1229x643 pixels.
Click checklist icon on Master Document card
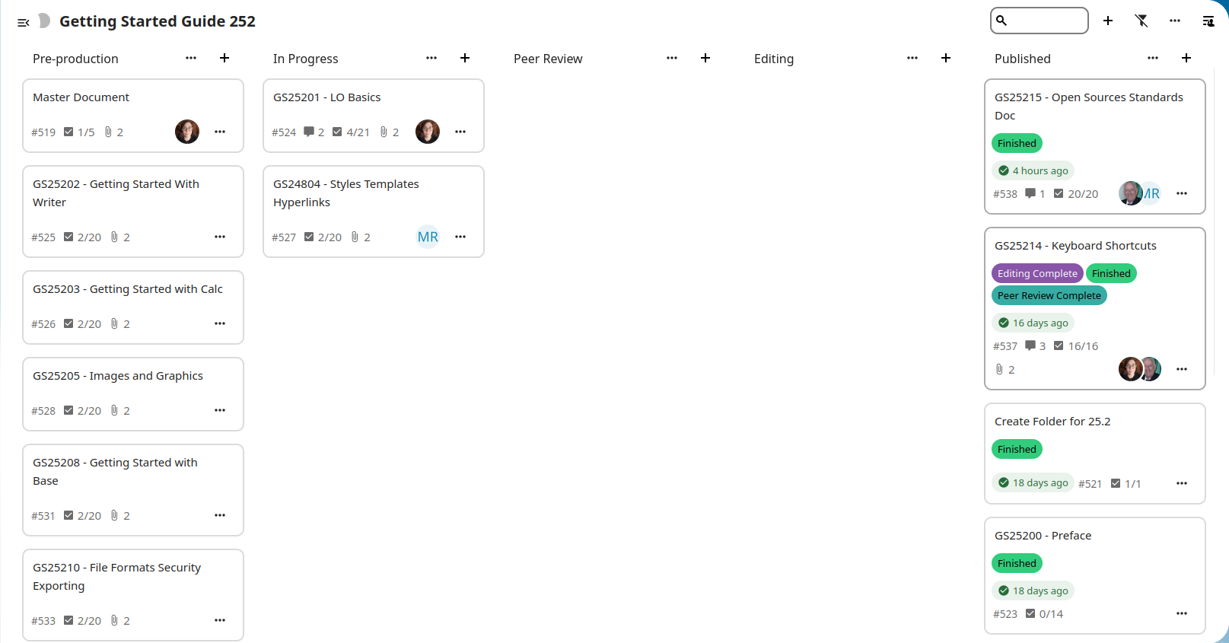point(68,132)
